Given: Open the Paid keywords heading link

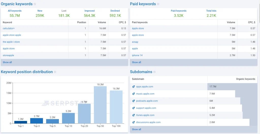Looking at the screenshot, I should tap(143, 4).
